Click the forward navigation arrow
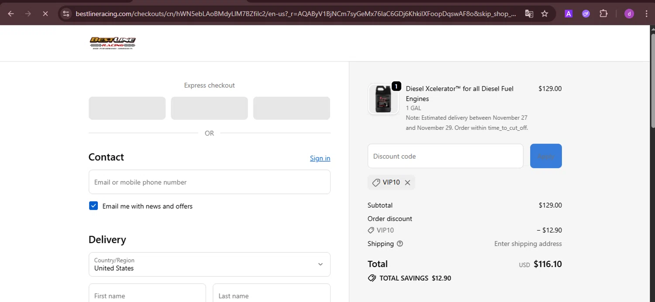655x302 pixels. (x=28, y=14)
